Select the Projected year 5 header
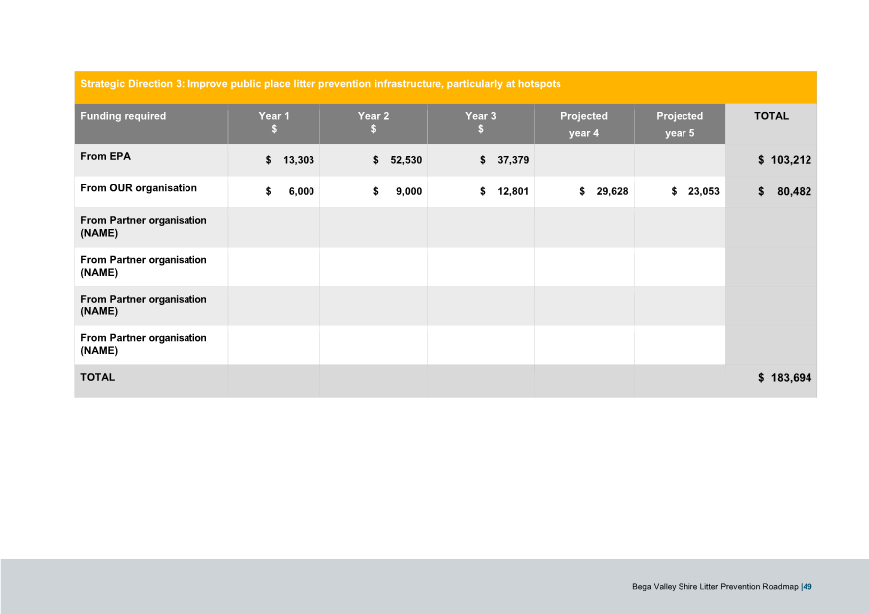 pos(680,123)
